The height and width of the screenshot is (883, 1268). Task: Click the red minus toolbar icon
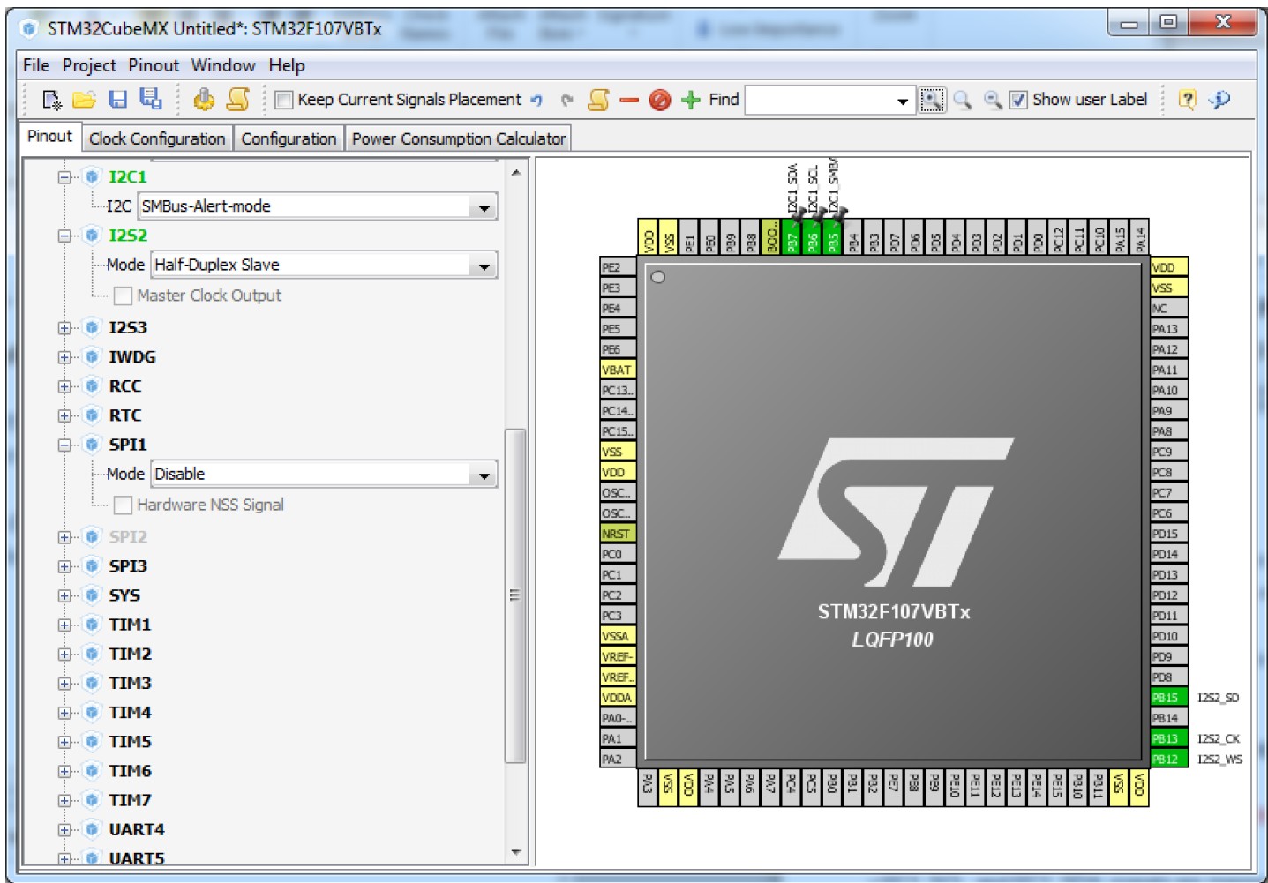coord(629,101)
